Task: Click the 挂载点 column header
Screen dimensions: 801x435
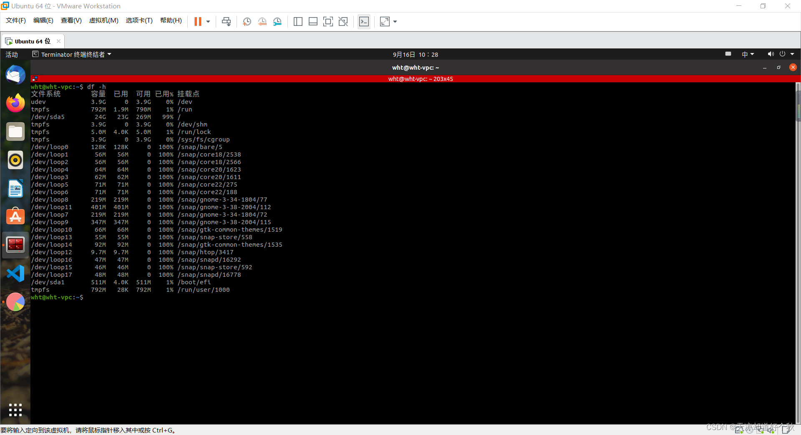Action: (188, 94)
